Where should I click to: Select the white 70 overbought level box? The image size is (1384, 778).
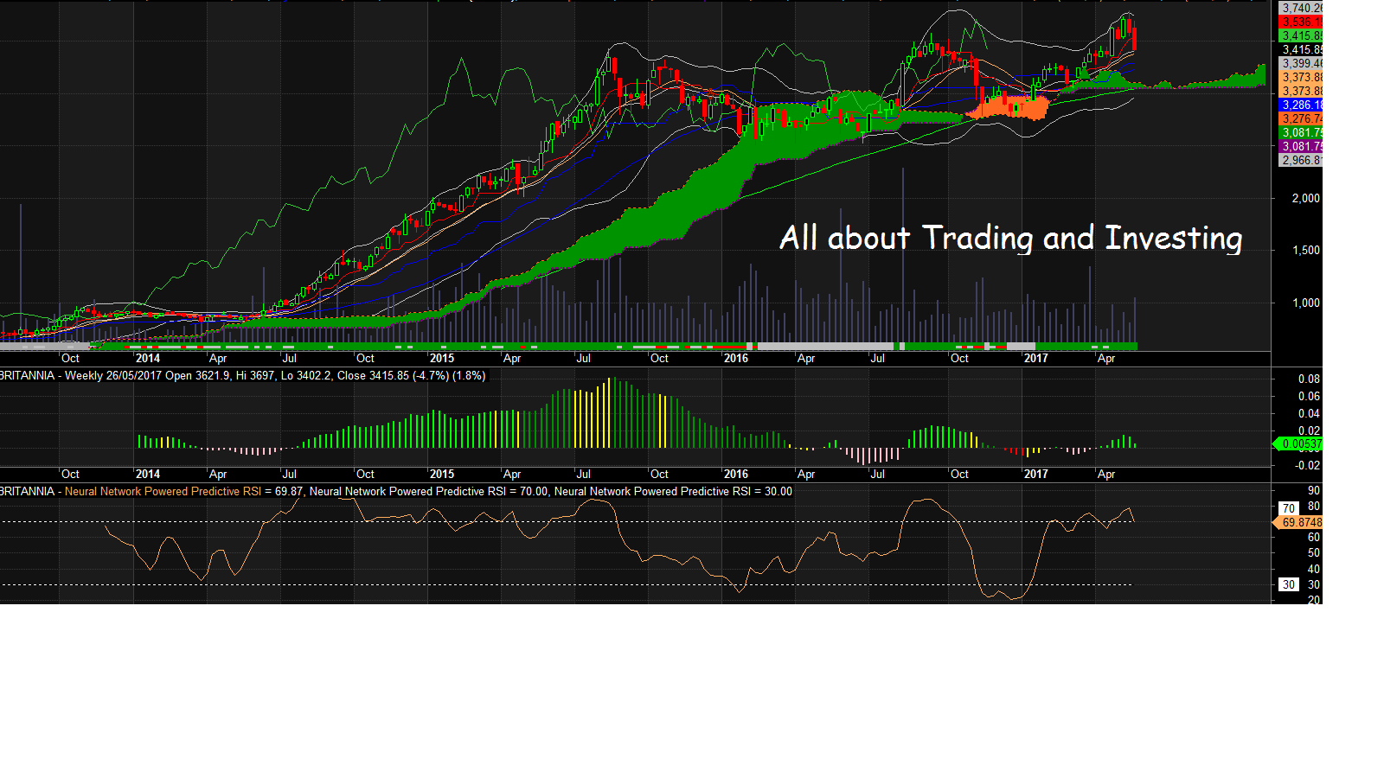[1289, 509]
